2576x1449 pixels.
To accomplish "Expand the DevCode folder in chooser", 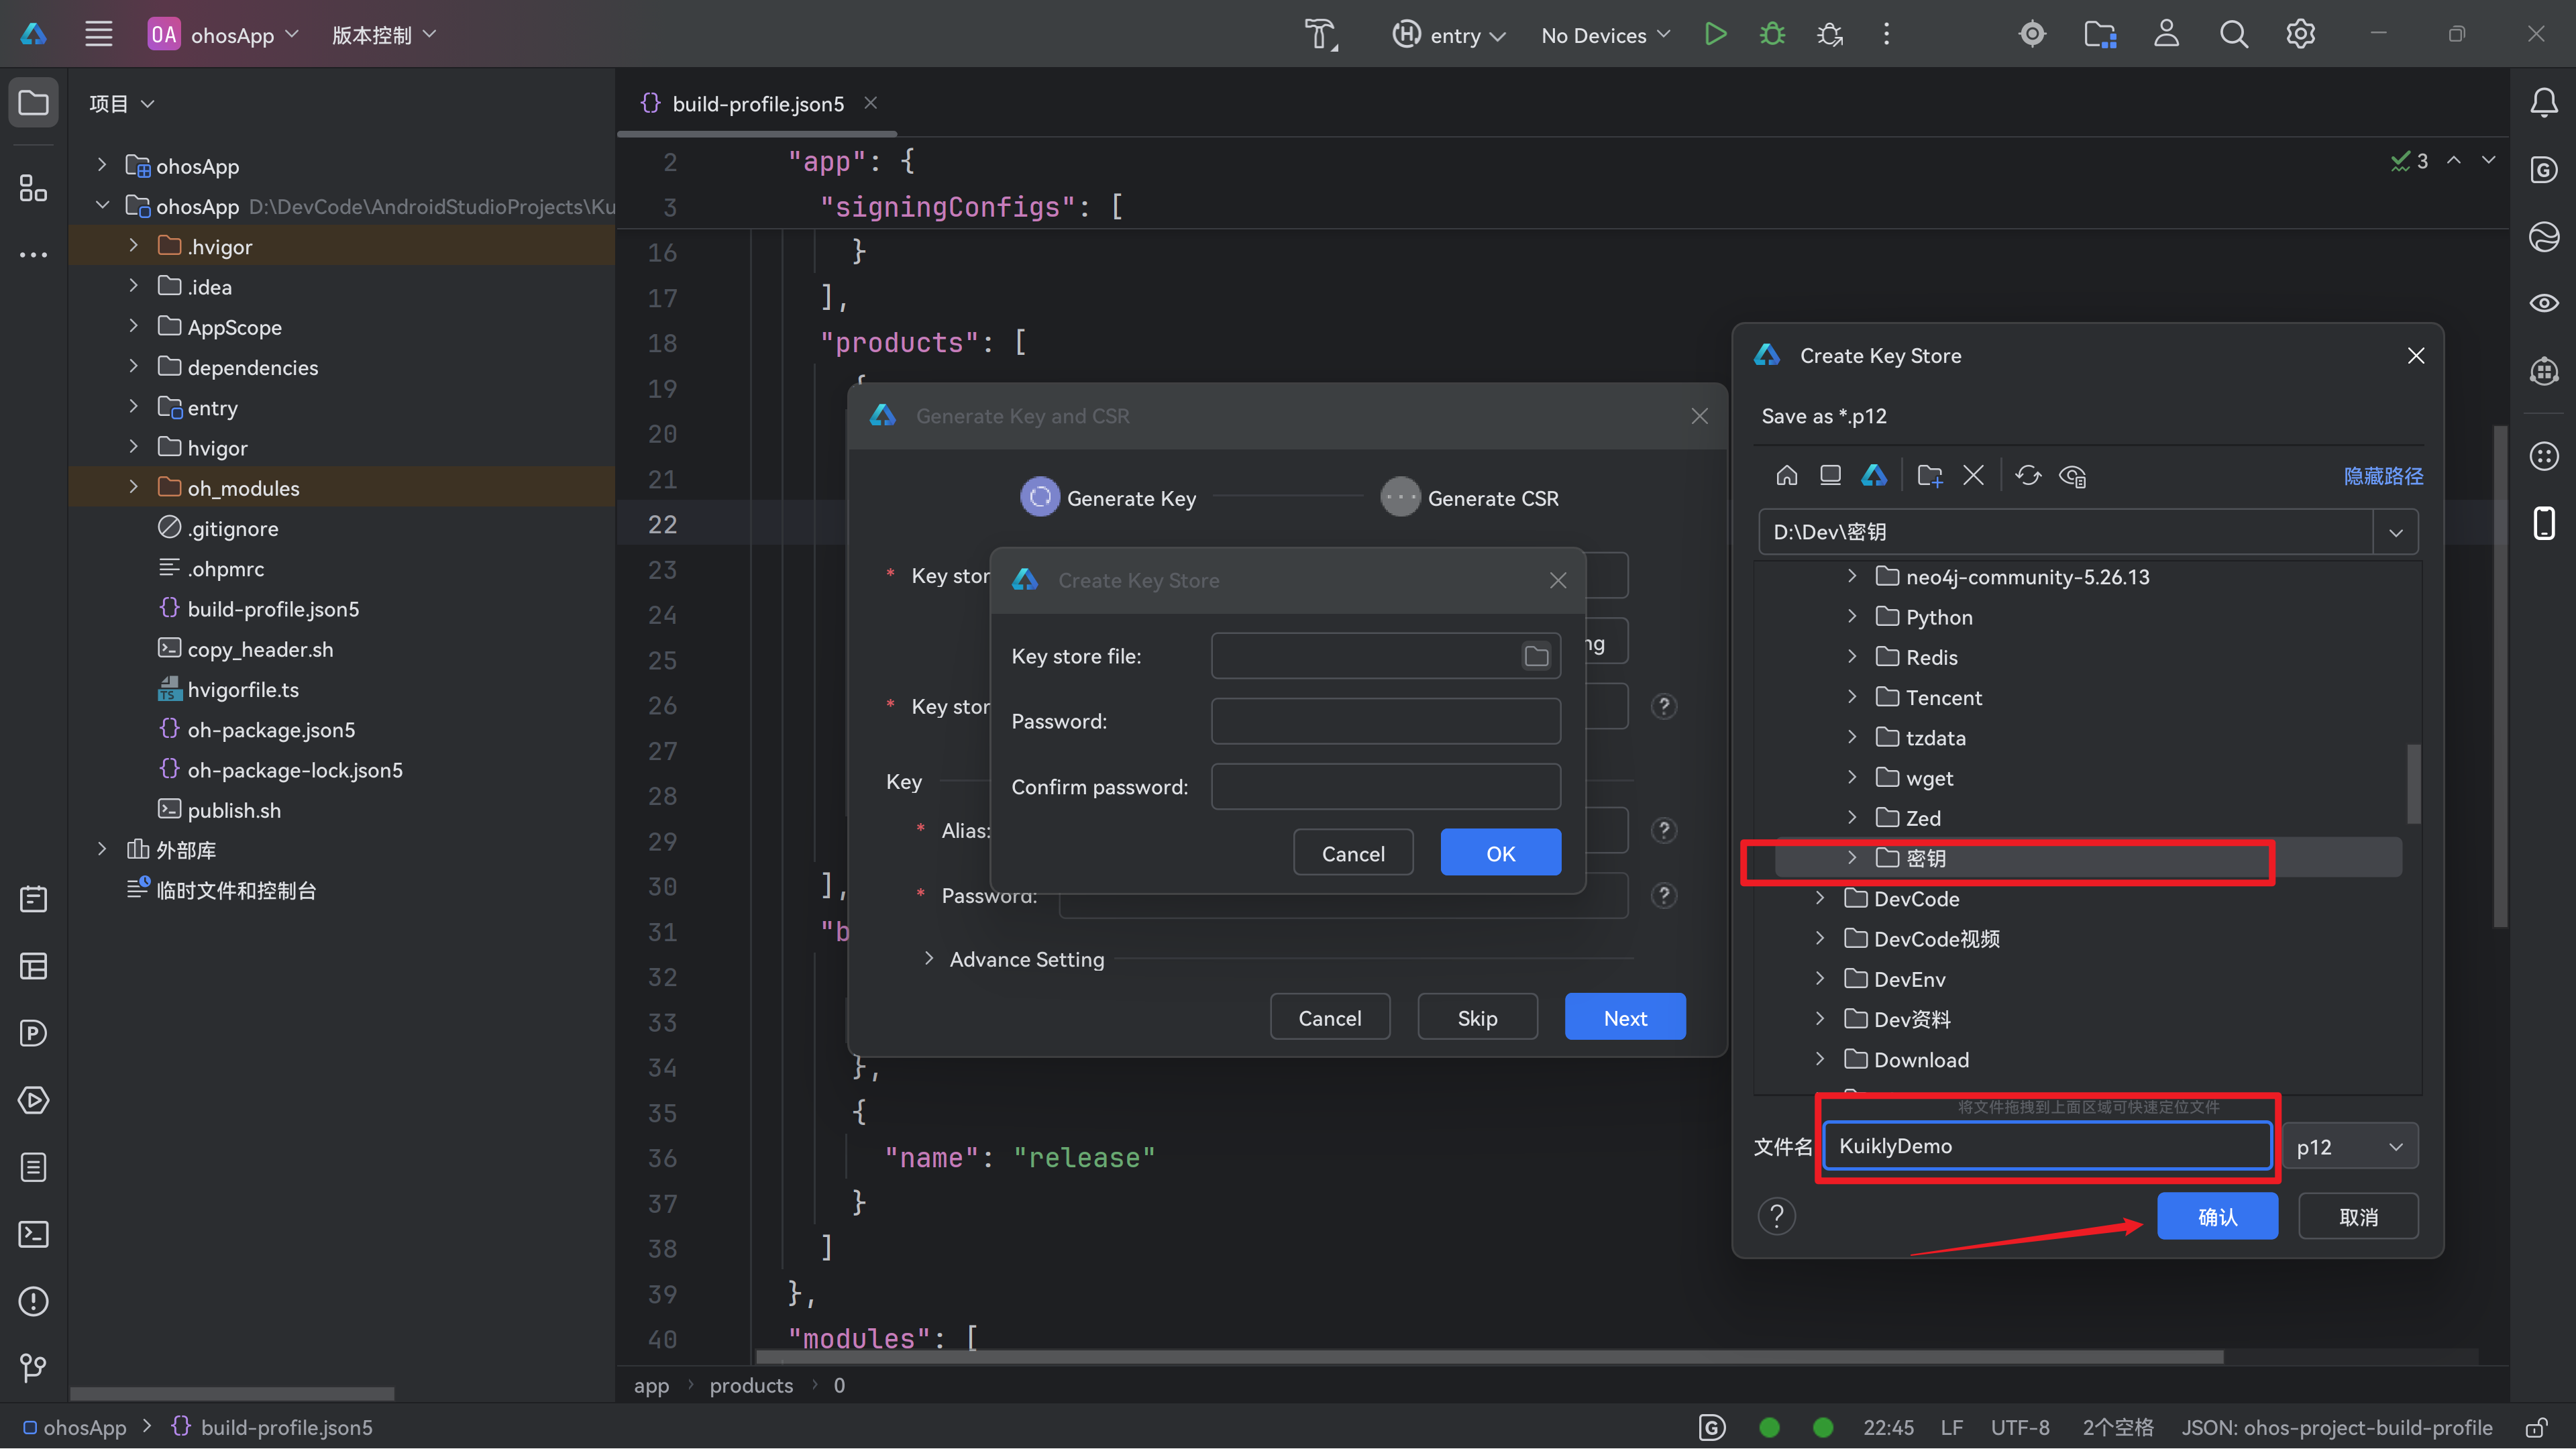I will (1820, 898).
